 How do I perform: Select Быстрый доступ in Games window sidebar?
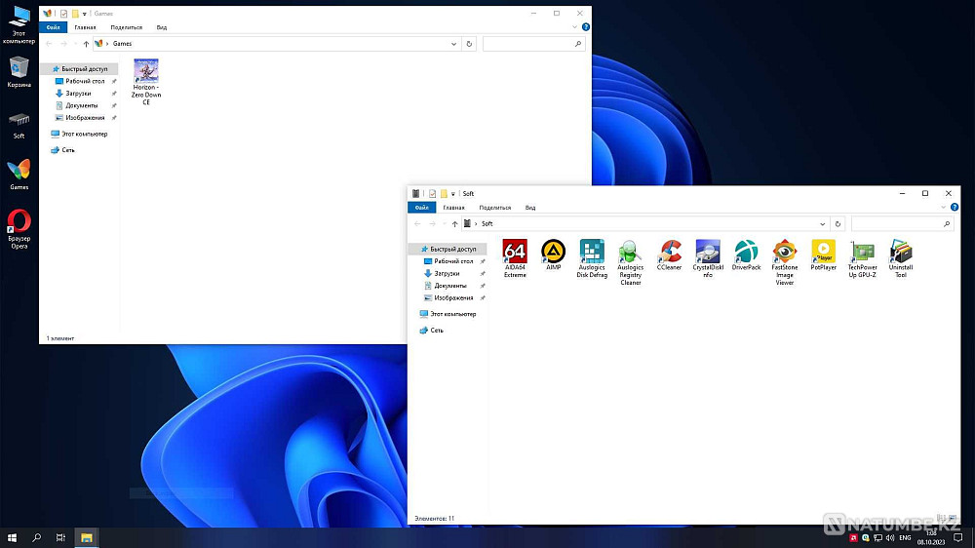coord(80,69)
